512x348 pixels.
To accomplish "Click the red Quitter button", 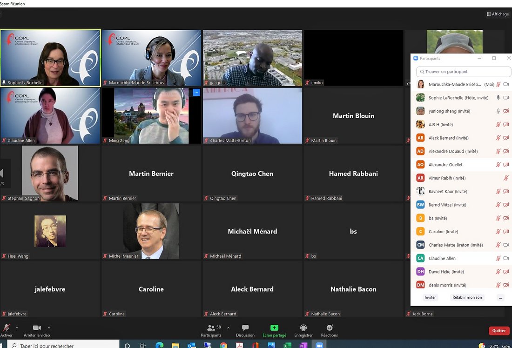I will click(499, 331).
